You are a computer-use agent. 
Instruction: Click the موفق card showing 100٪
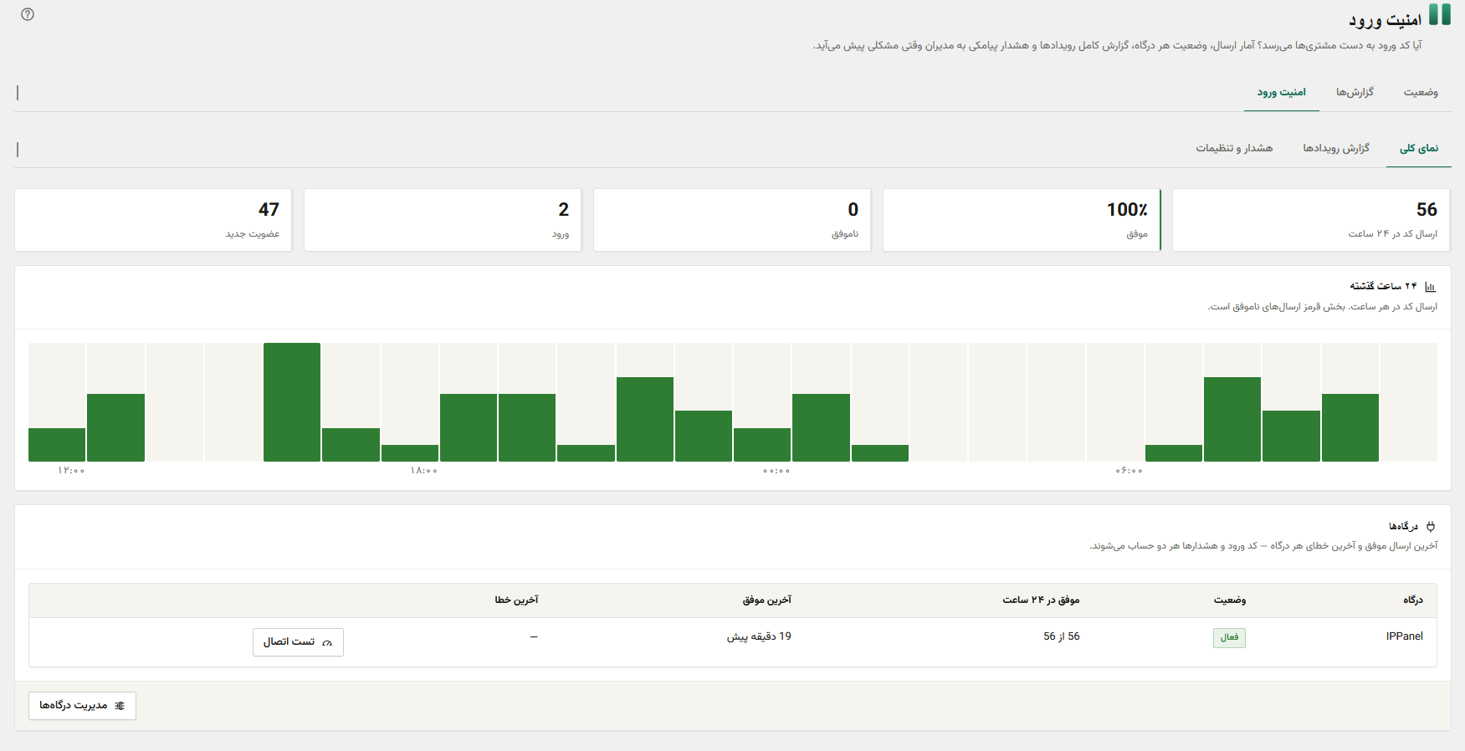click(1022, 220)
